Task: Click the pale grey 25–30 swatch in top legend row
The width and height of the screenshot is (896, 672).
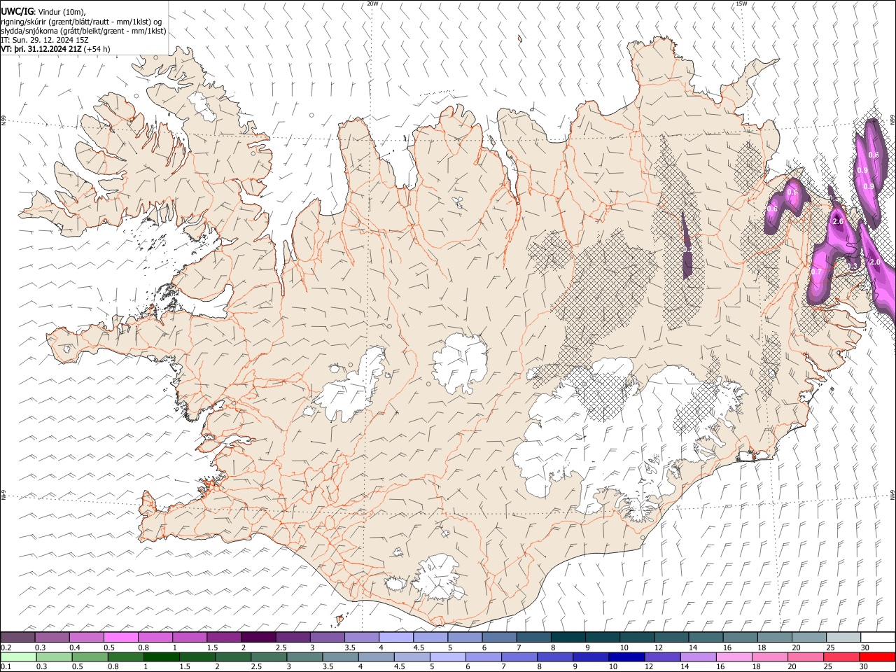Action: 843,637
